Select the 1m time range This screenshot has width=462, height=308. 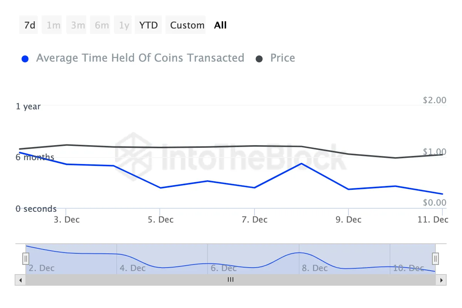(53, 25)
